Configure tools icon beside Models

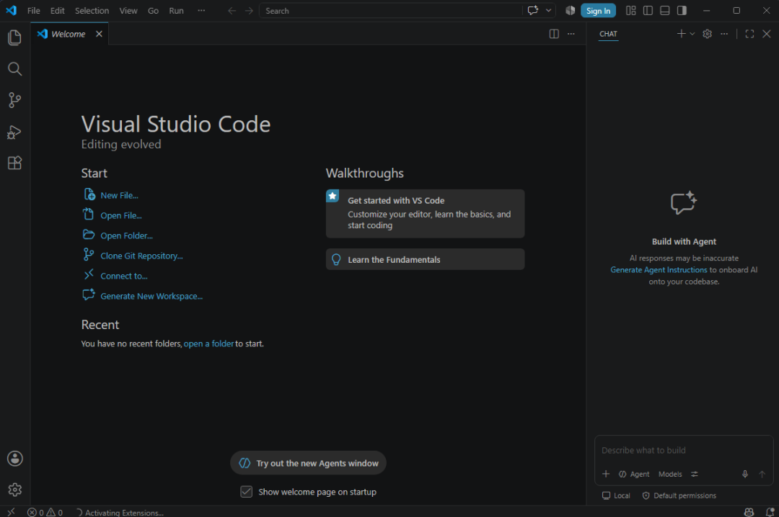coord(695,474)
